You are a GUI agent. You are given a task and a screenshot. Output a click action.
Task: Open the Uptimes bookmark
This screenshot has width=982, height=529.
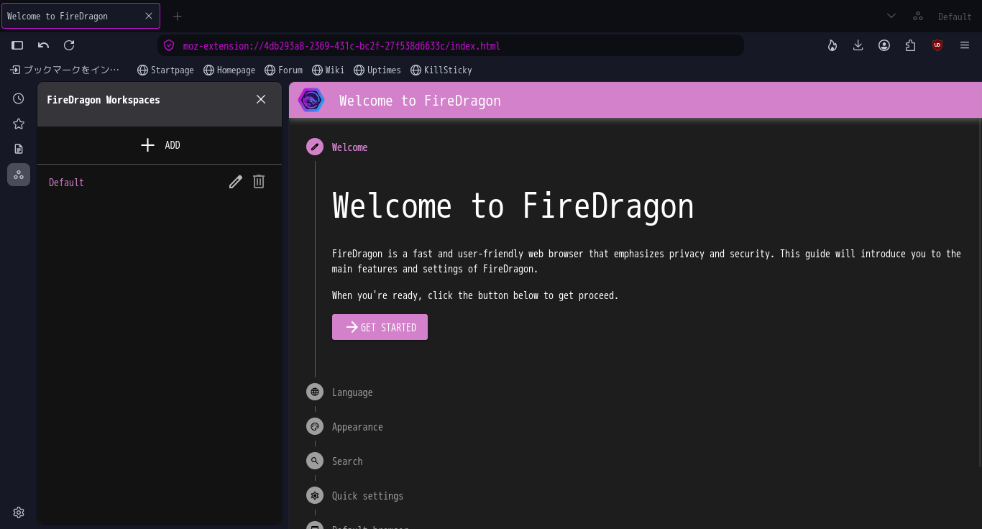click(x=377, y=70)
